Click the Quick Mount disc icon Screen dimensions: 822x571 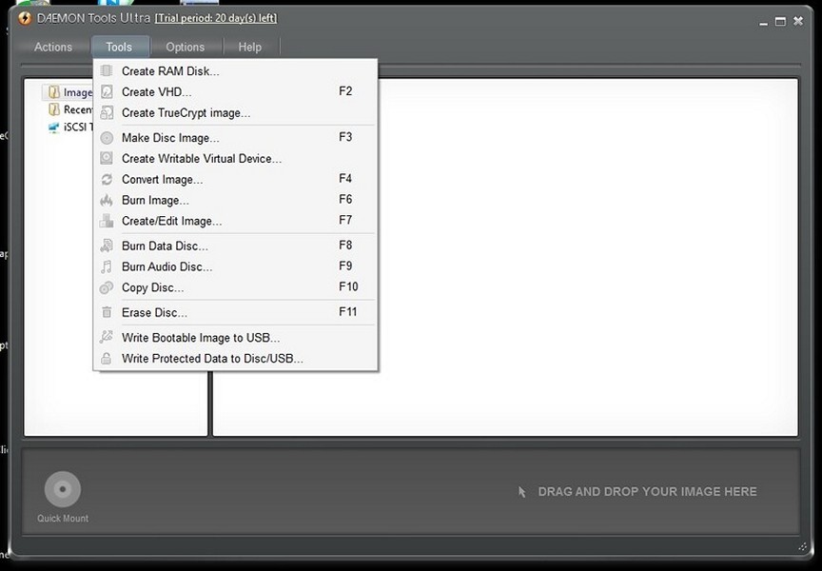pos(63,489)
